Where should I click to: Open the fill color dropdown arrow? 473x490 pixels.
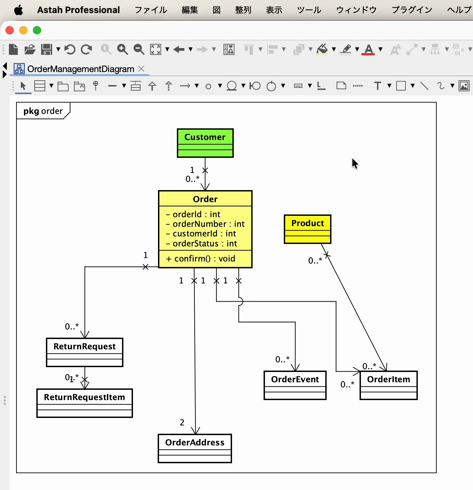(334, 49)
